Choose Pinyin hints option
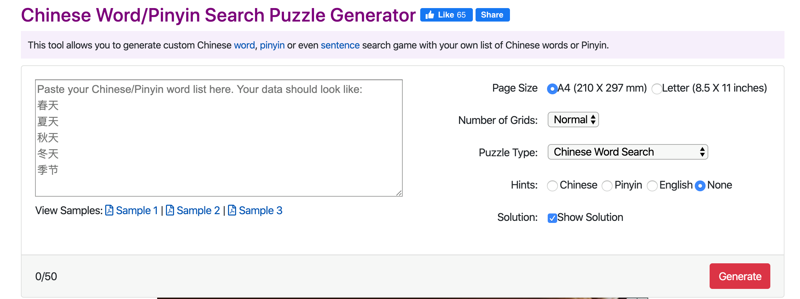Viewport: 800px width, 299px height. tap(607, 186)
